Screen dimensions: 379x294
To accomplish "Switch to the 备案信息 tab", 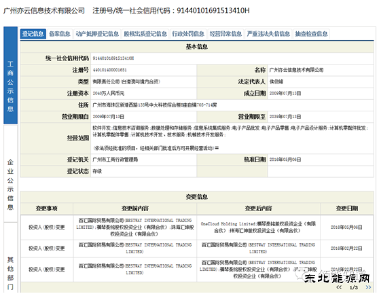I will pyautogui.click(x=60, y=34).
